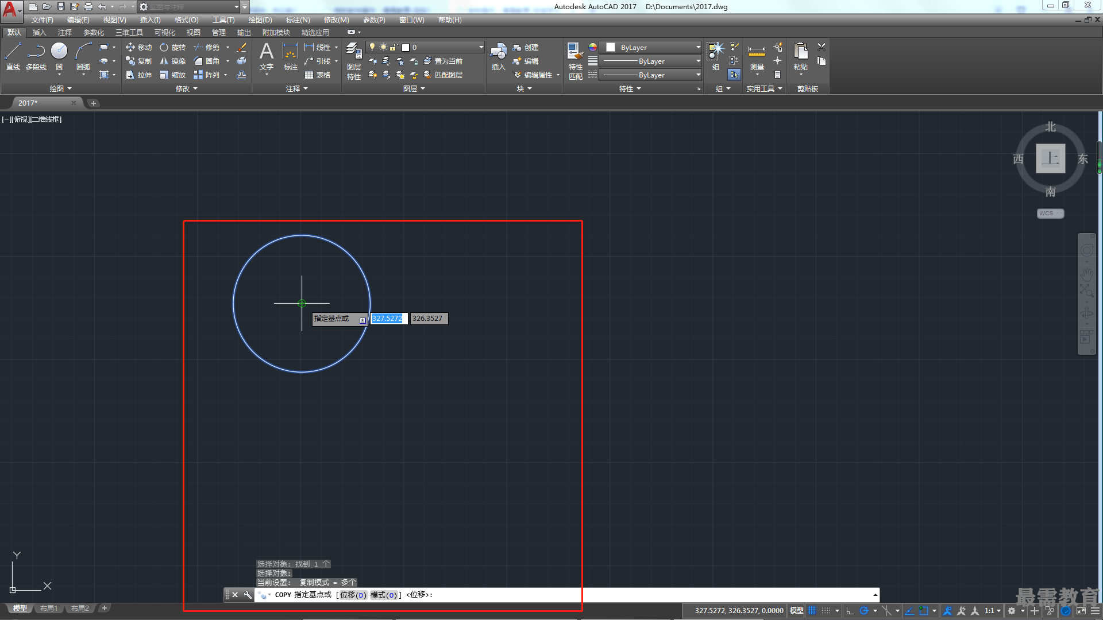Click the 拉伸 (Stretch) tool
The image size is (1103, 620).
(x=139, y=75)
